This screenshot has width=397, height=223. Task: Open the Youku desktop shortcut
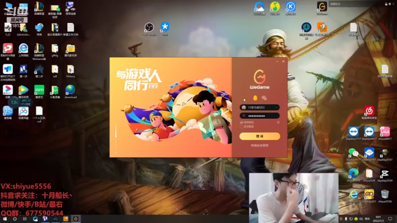point(7,92)
